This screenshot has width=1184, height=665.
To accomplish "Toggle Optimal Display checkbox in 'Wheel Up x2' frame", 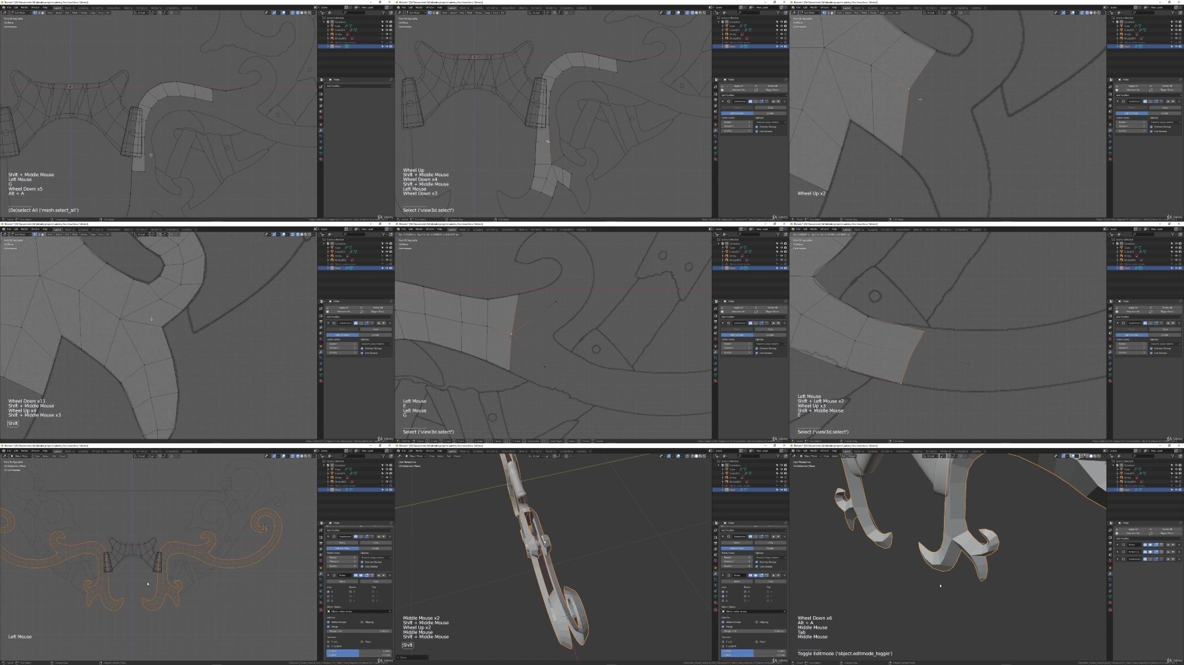I will (x=1151, y=127).
